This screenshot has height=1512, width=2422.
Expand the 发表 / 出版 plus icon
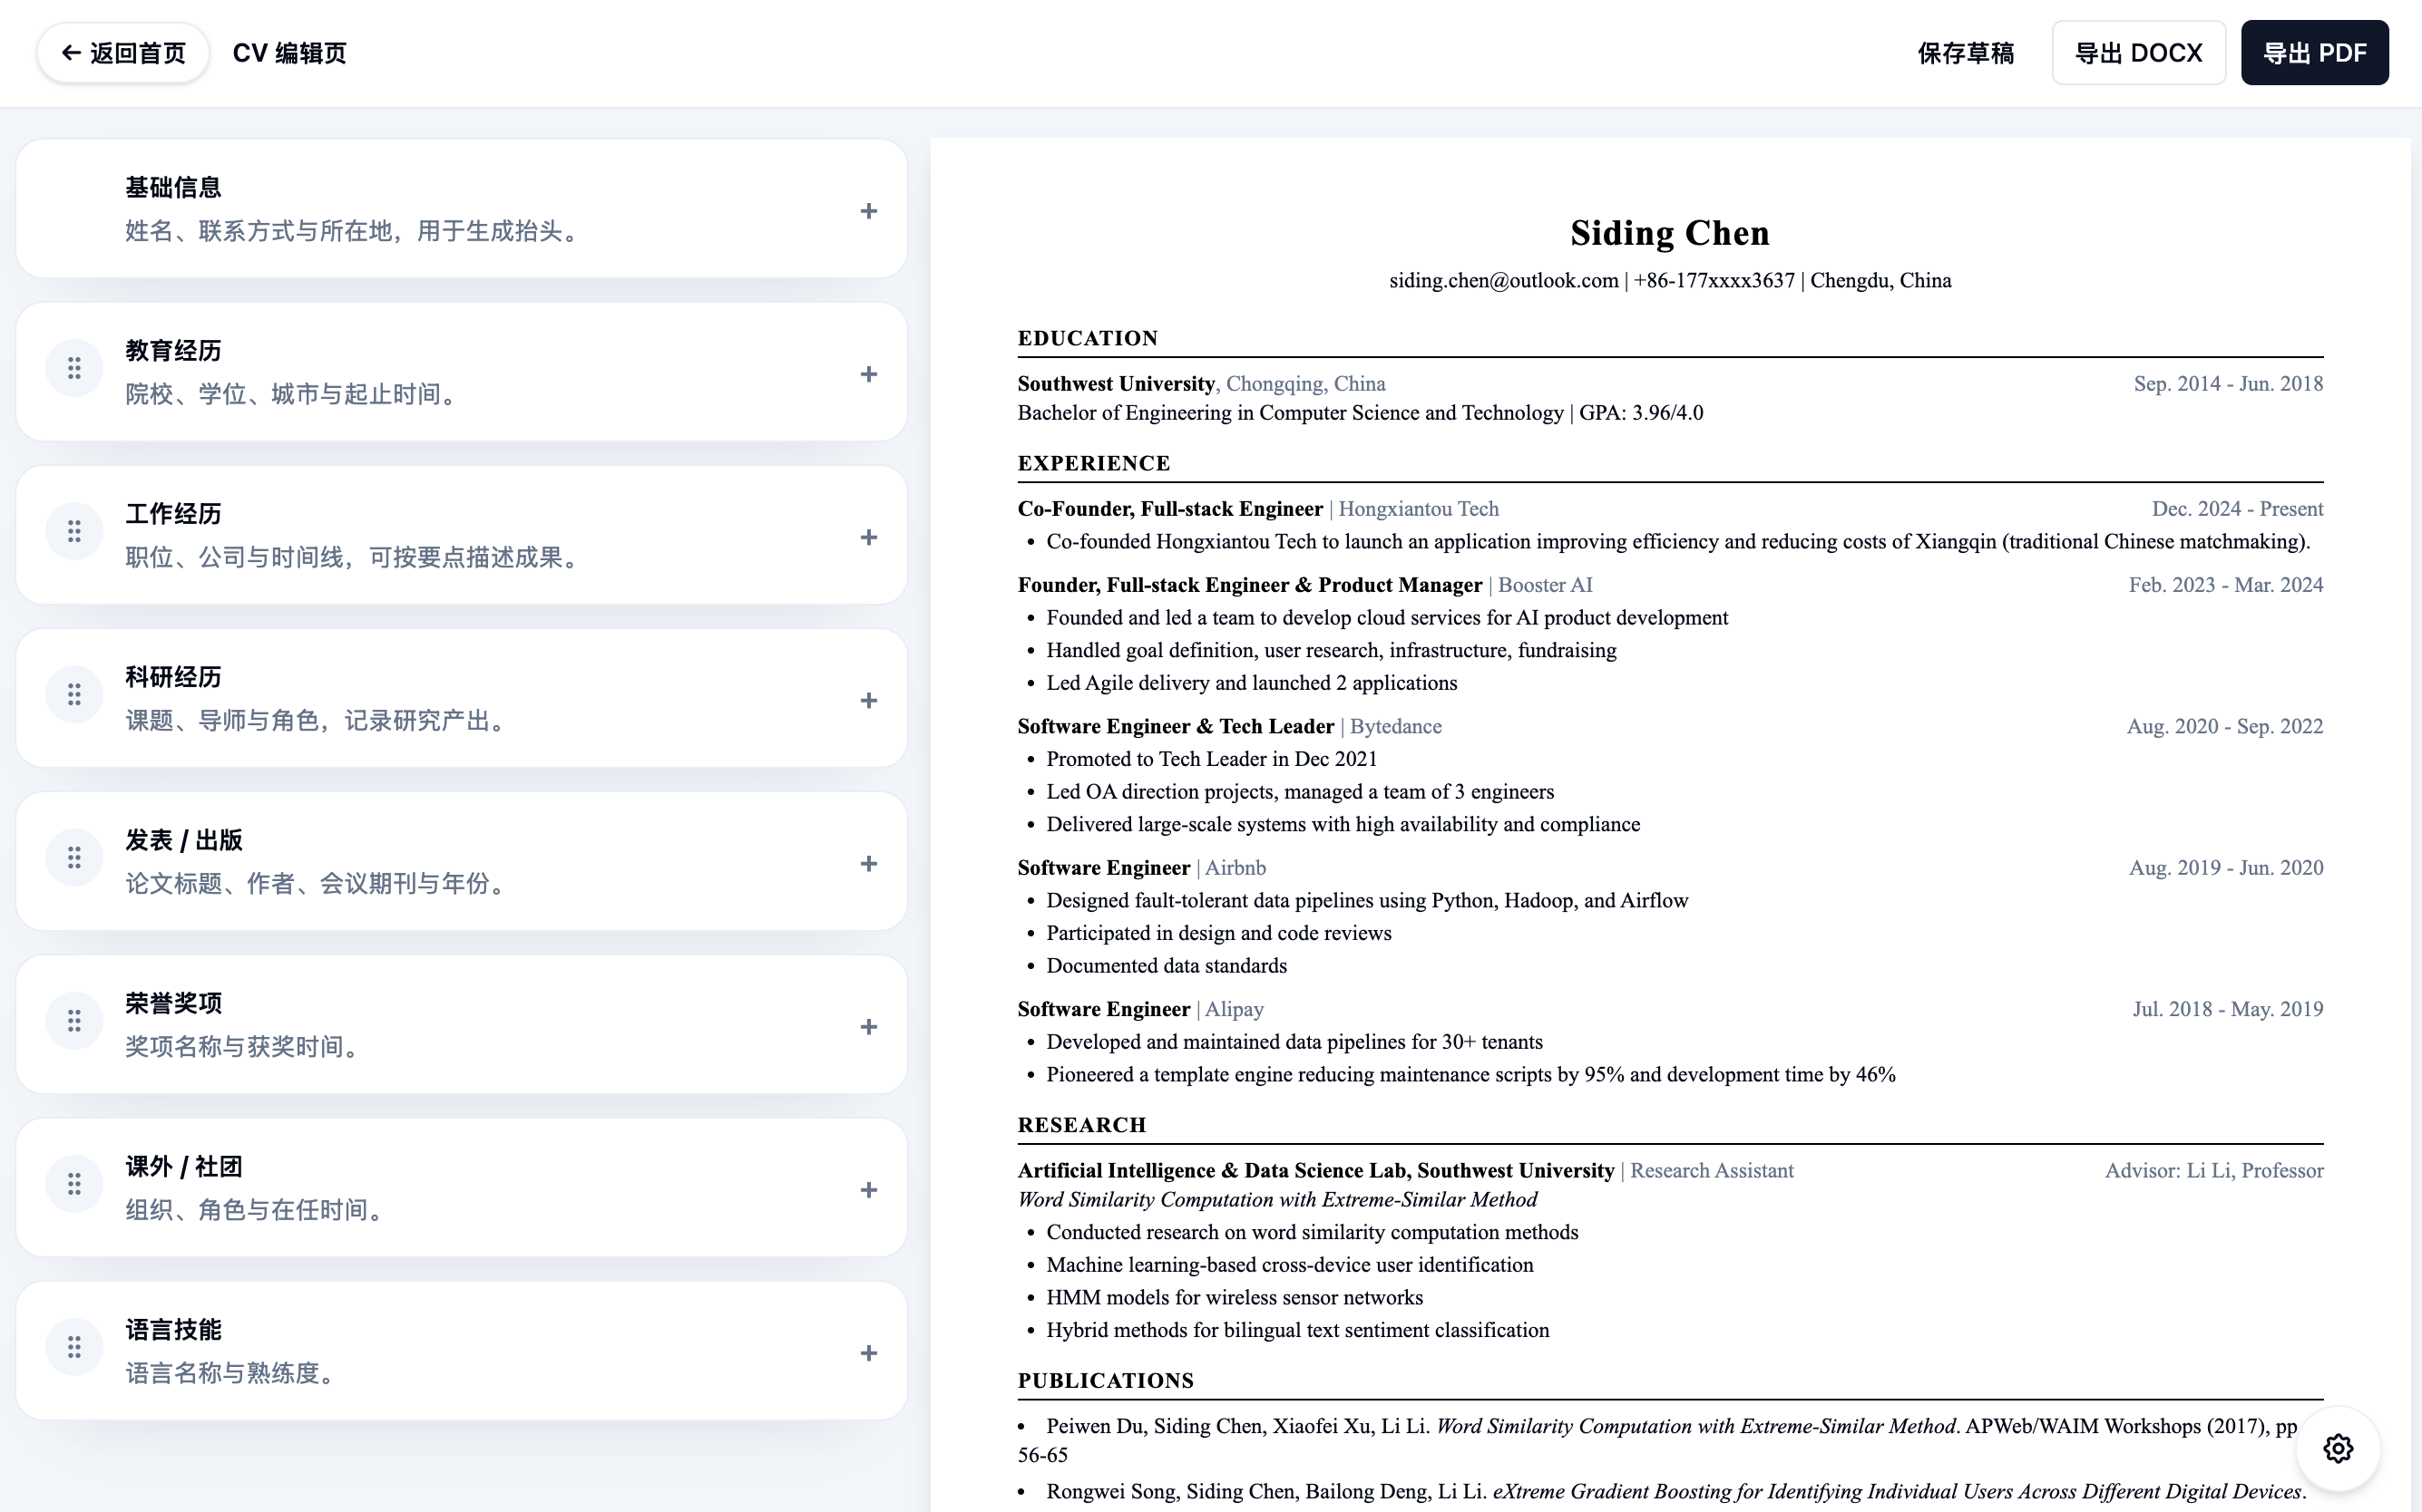(x=868, y=863)
